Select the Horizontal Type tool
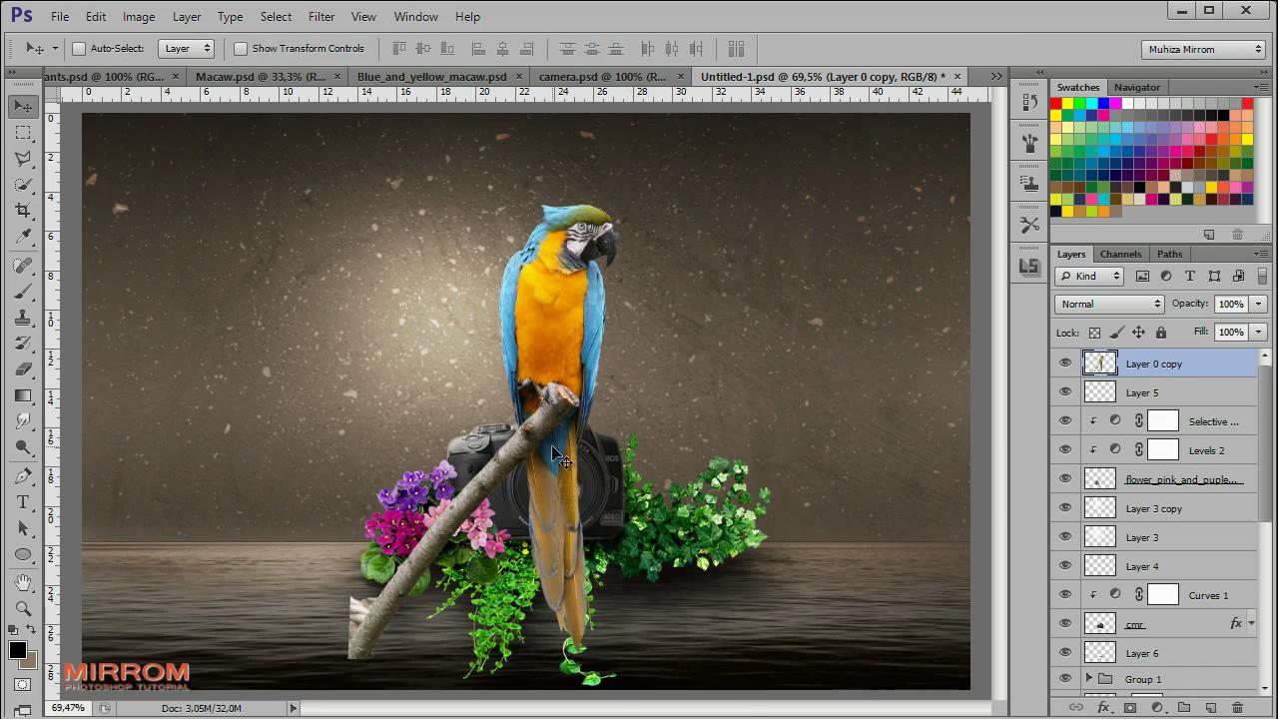This screenshot has width=1278, height=719. (23, 502)
